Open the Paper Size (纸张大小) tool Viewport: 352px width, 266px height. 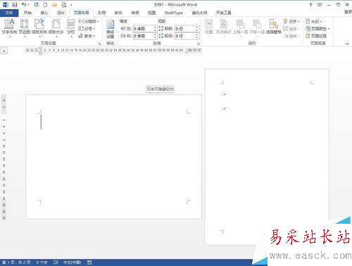click(x=56, y=27)
